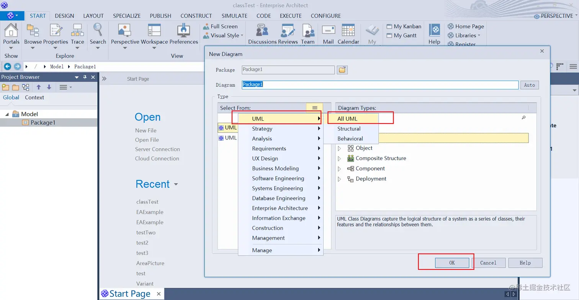
Task: Open the Preferences ribbon icon
Action: (x=184, y=30)
